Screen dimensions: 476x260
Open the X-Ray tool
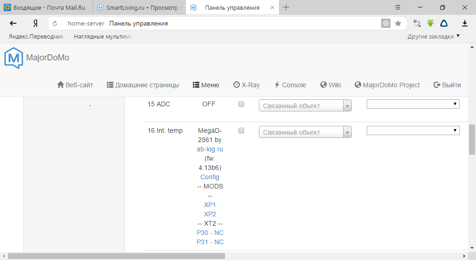(246, 85)
